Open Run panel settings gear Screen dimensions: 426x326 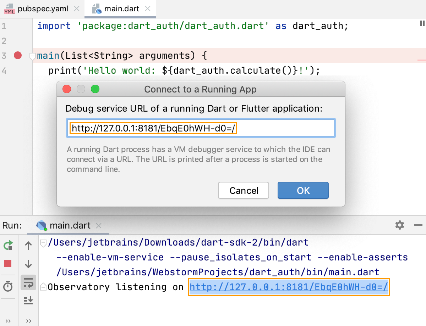(x=399, y=225)
